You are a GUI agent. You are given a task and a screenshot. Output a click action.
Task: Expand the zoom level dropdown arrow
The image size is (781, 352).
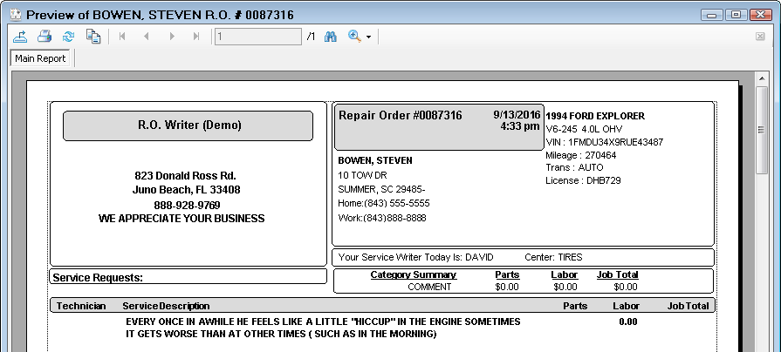pos(369,37)
